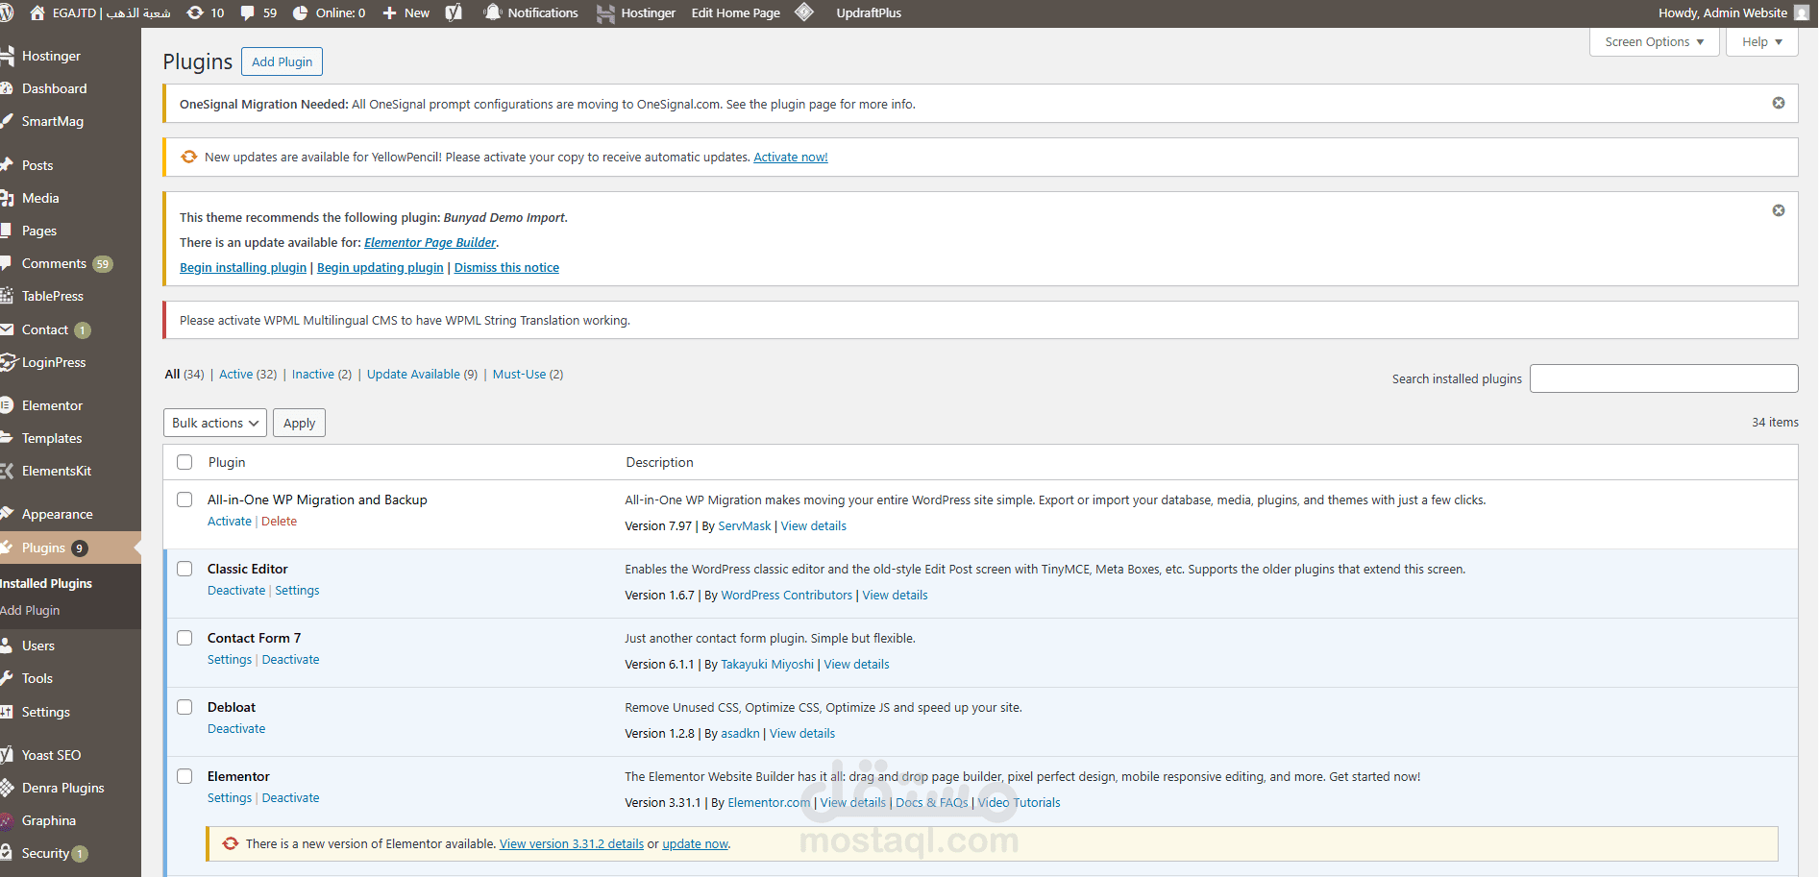This screenshot has height=877, width=1819.
Task: Open the site home icon EGAJTD
Action: 37,13
